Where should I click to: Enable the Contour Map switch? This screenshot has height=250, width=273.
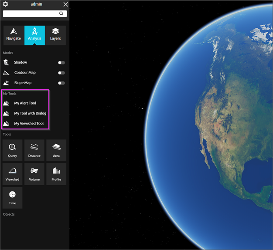[x=61, y=73]
